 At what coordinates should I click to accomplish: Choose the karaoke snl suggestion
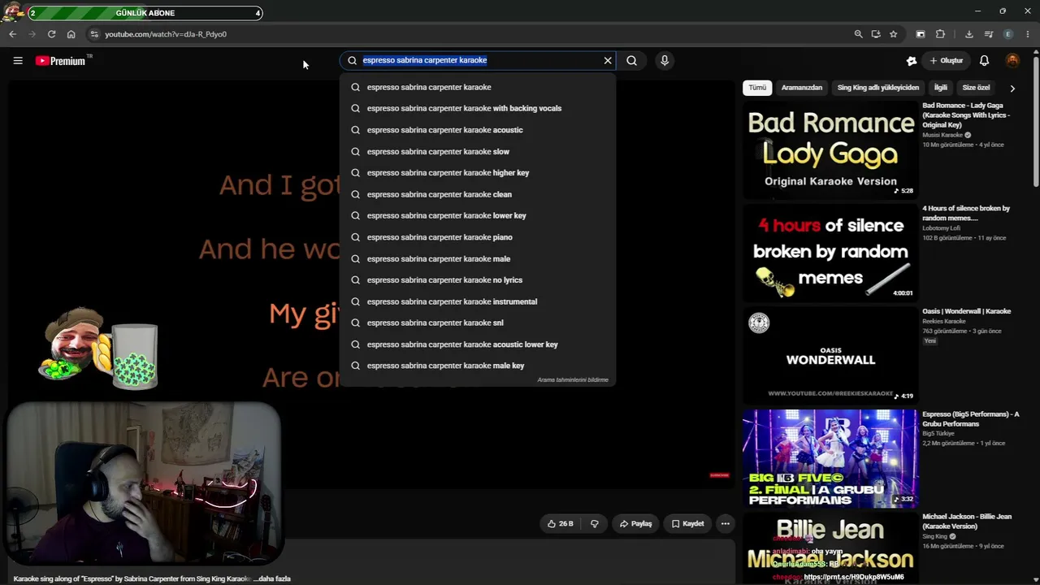pyautogui.click(x=478, y=323)
